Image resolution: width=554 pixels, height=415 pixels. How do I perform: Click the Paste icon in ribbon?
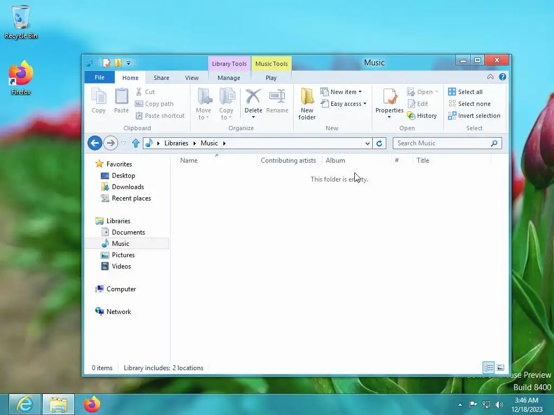point(121,96)
